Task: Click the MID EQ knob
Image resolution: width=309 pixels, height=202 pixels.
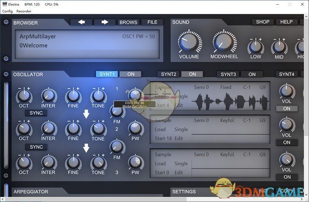Action: (279, 47)
